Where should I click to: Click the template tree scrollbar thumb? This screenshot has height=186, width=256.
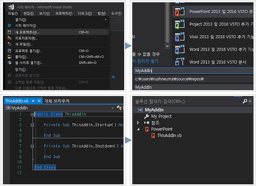click(x=167, y=22)
